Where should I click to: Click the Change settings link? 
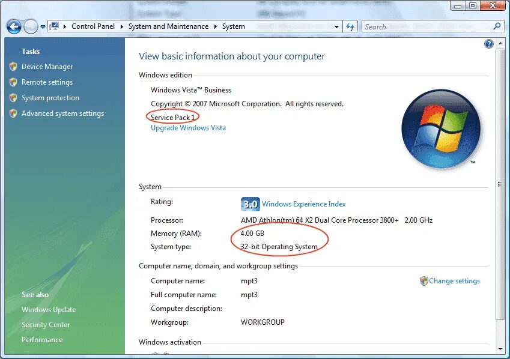(x=454, y=281)
